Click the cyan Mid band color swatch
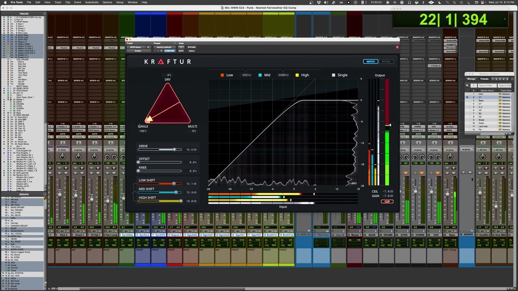Screen dimensions: 518x291 [260, 75]
